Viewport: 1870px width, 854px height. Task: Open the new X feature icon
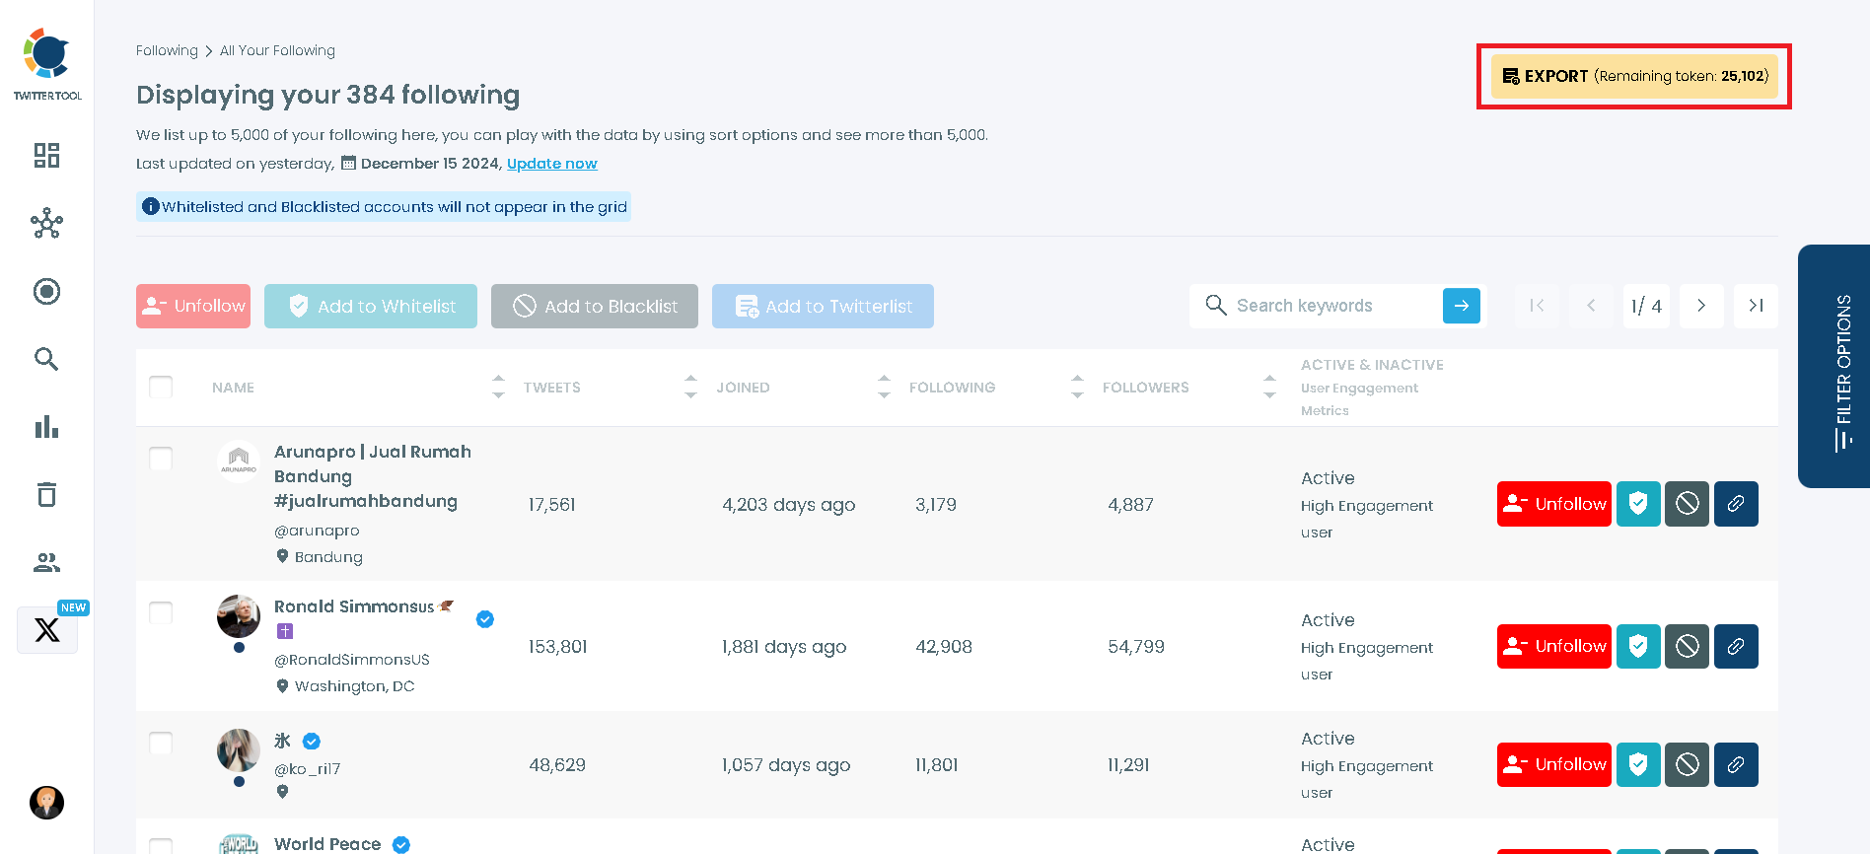coord(47,630)
